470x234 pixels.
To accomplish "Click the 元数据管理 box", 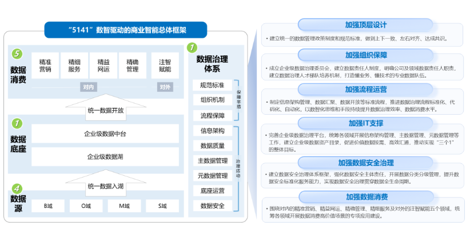I will 213,176.
